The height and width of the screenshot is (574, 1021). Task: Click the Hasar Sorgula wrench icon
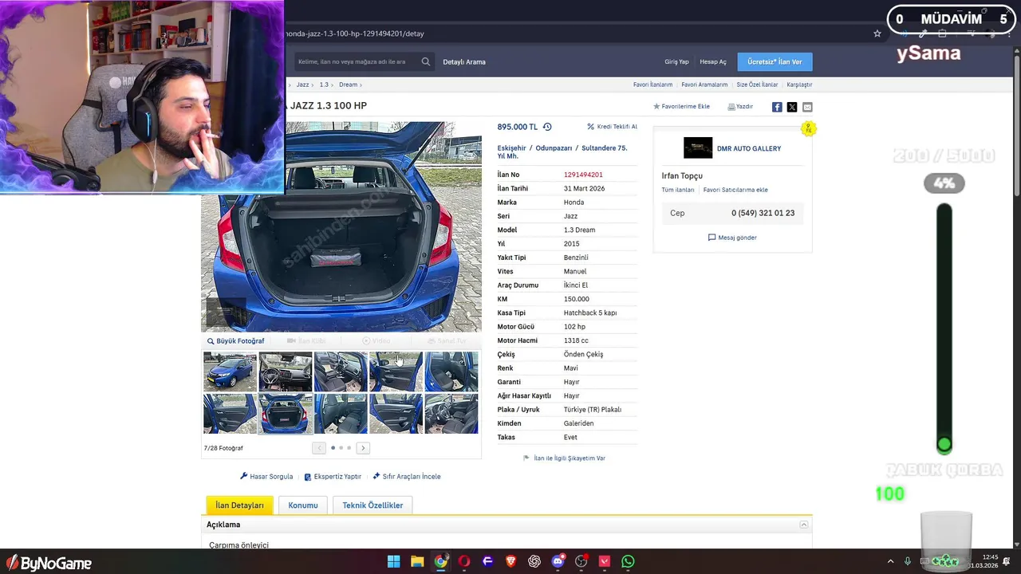pos(244,476)
